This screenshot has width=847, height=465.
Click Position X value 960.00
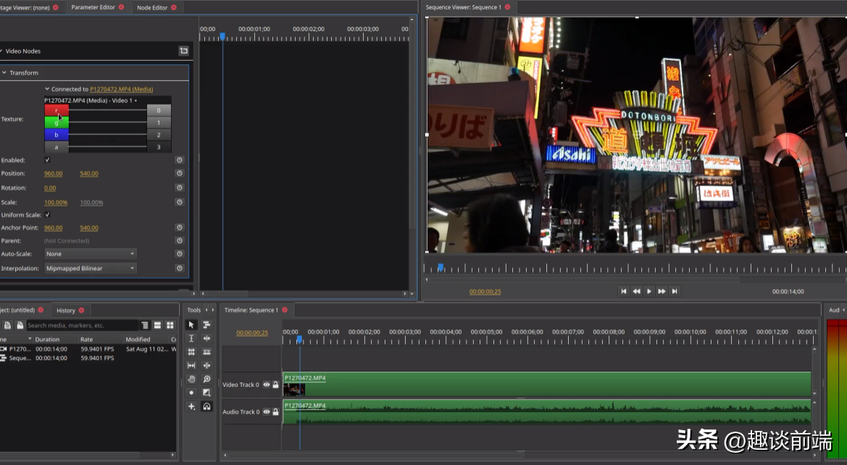pyautogui.click(x=54, y=173)
